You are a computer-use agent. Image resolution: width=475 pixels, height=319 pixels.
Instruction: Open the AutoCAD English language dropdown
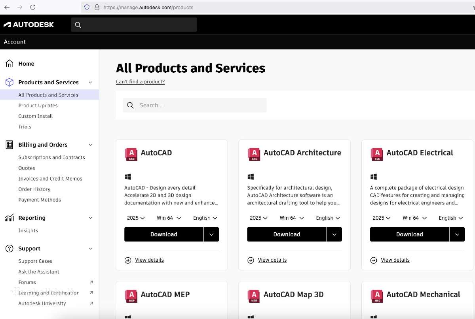click(205, 218)
